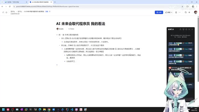Reload the current page
This screenshot has height=112, width=199.
tap(10, 7)
